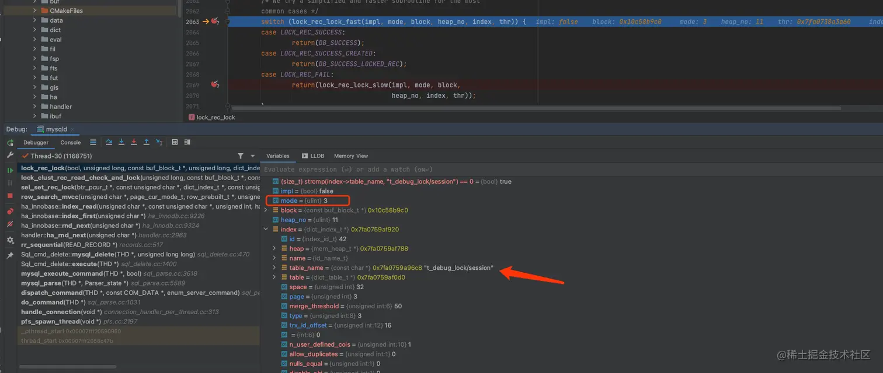883x373 pixels.
Task: Click the breakpoint icon on line 2063
Action: (215, 22)
